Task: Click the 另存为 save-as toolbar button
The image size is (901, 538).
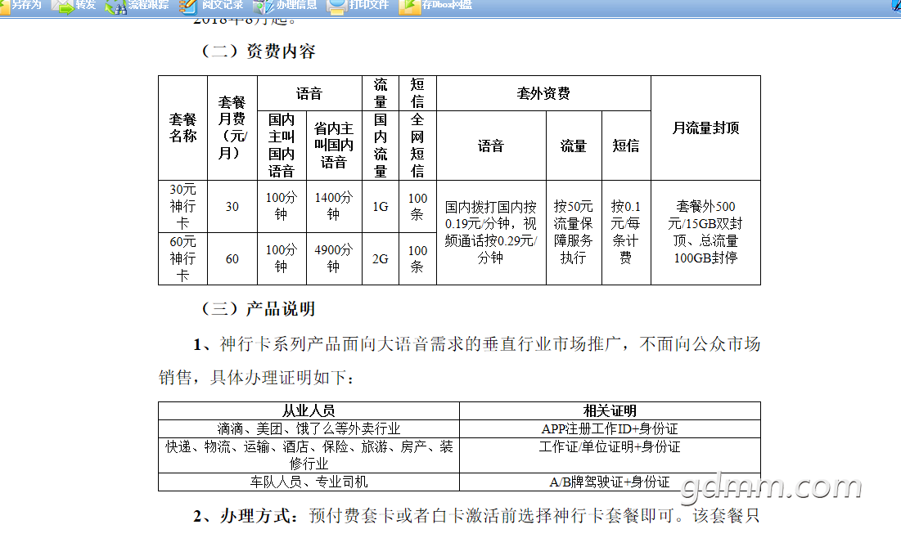Action: 22,5
